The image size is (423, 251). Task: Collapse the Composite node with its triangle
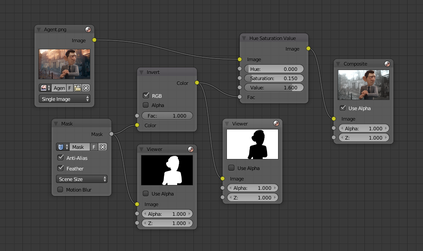click(x=338, y=64)
